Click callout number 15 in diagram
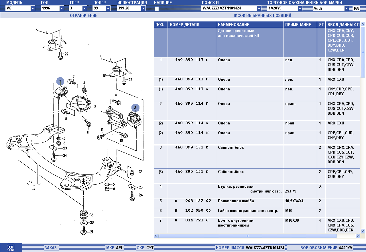The height and width of the screenshot is (252, 366). [x=34, y=188]
